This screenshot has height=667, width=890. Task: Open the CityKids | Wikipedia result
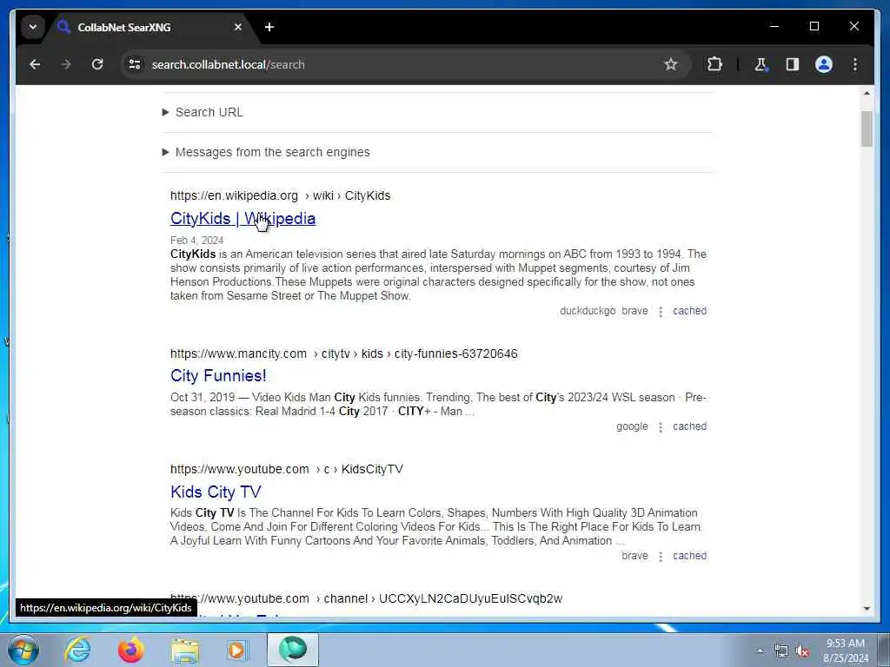[x=243, y=218]
